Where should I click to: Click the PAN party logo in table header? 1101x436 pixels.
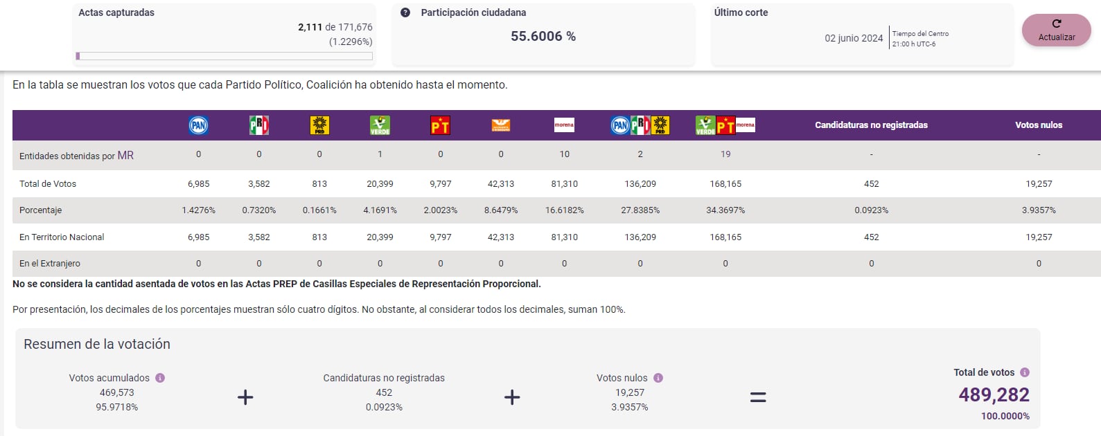(198, 125)
